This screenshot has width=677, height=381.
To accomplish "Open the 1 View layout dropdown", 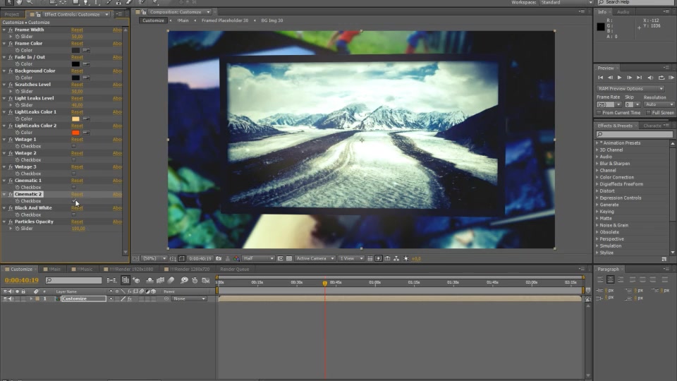I will (x=351, y=258).
